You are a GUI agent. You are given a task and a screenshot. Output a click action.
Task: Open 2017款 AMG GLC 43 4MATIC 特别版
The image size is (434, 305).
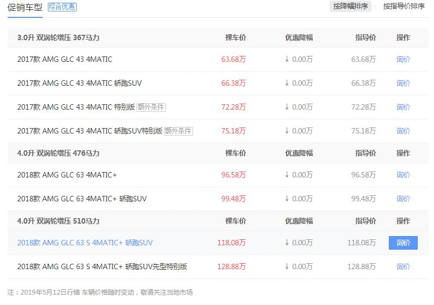[x=76, y=107]
